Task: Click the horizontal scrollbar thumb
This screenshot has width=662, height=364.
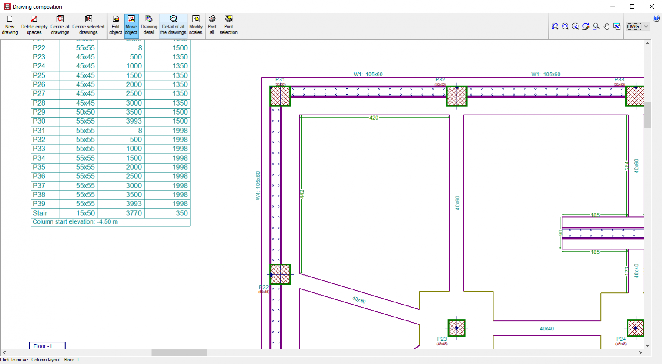Action: tap(179, 353)
